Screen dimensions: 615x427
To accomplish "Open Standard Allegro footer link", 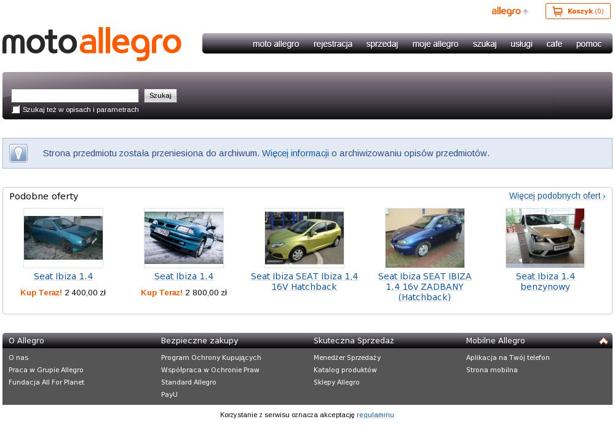I will tap(189, 382).
